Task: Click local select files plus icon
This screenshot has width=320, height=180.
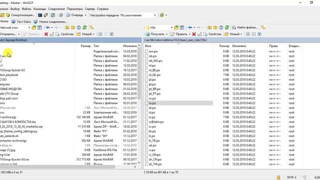Action: 100,34
